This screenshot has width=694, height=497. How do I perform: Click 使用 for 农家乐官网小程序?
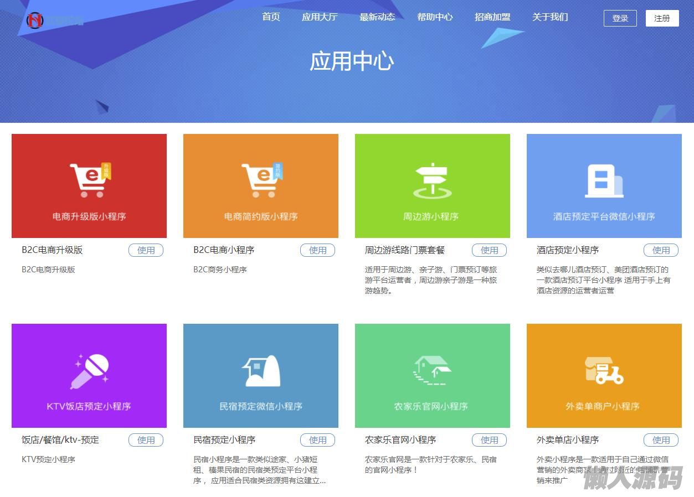pos(490,440)
